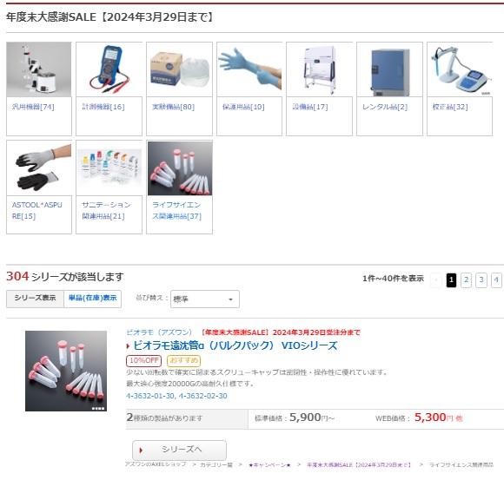Open the pH meter calibration image
This screenshot has height=480, width=504.
tap(460, 69)
